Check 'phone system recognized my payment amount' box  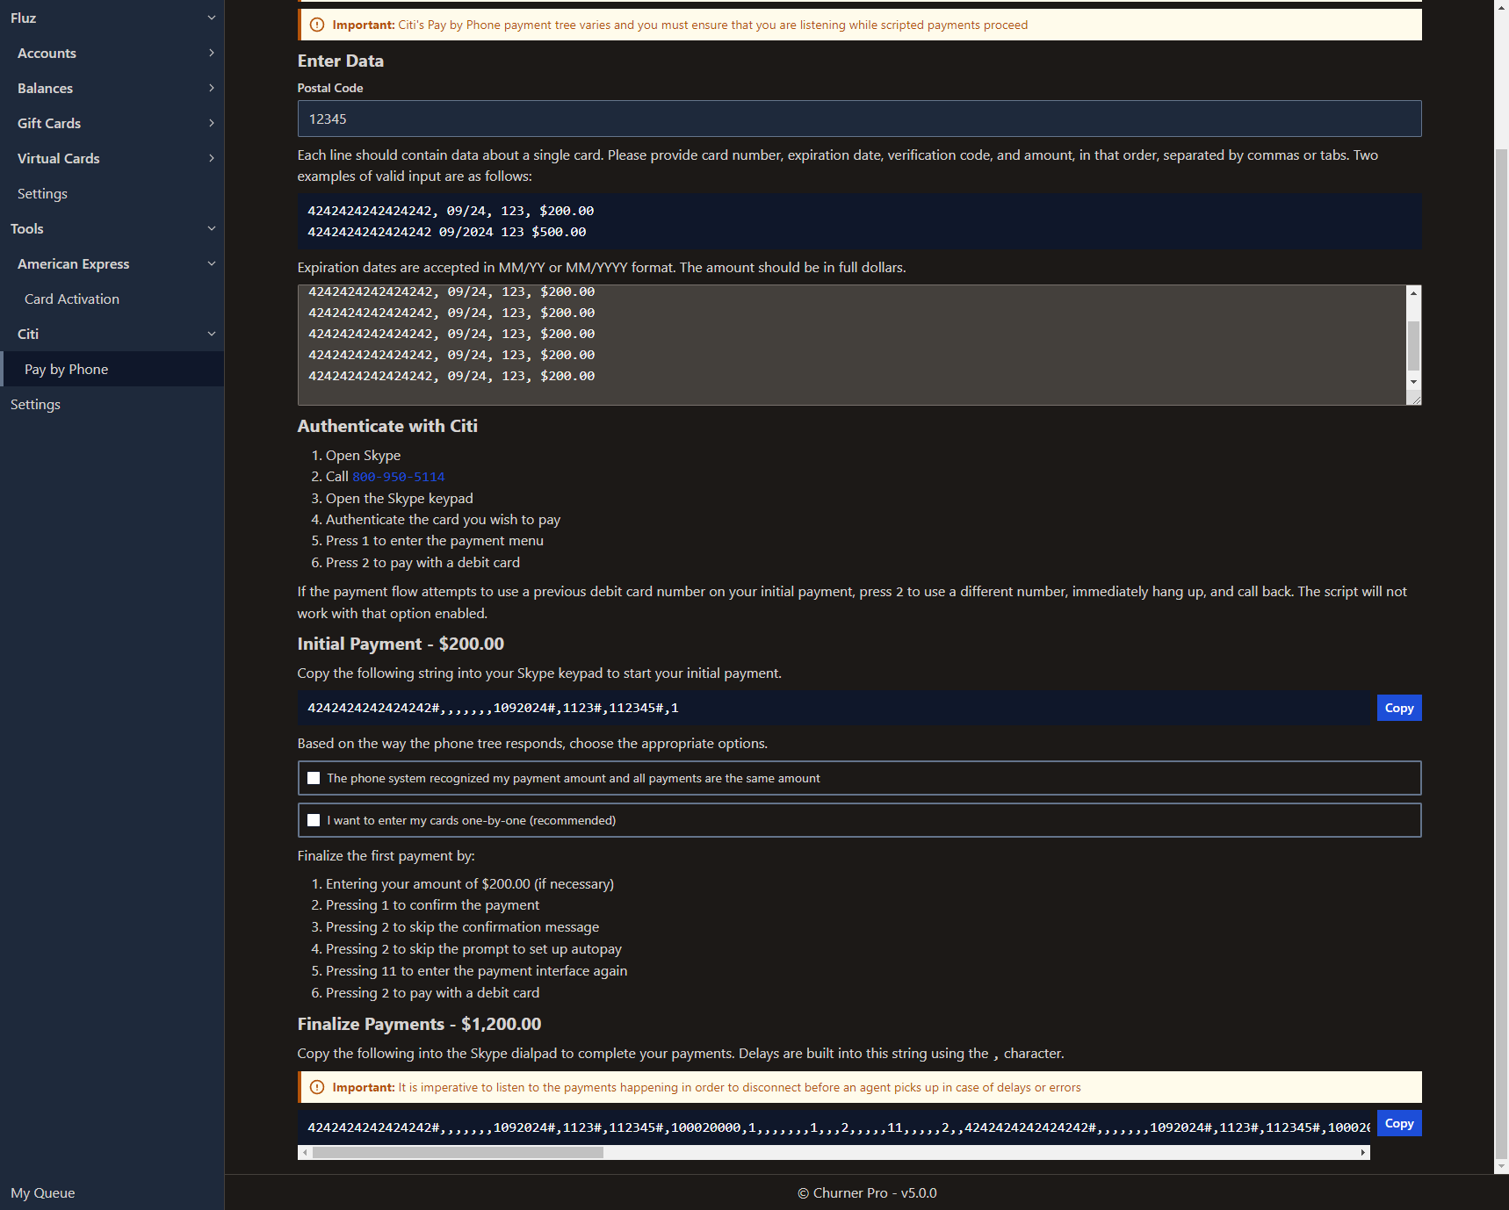pyautogui.click(x=314, y=778)
